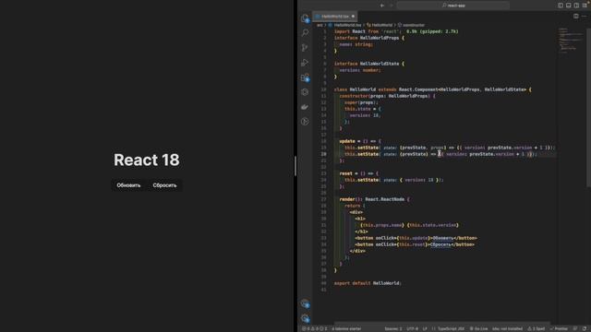The width and height of the screenshot is (591, 332).
Task: Close the HelloWorld.tsx tab via its dot
Action: point(353,17)
